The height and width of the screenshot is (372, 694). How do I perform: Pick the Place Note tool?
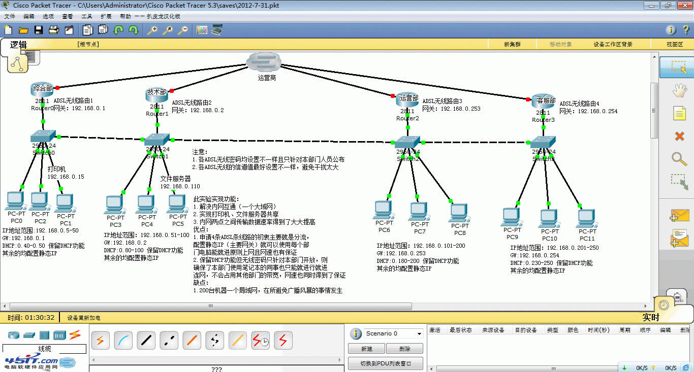pyautogui.click(x=679, y=113)
